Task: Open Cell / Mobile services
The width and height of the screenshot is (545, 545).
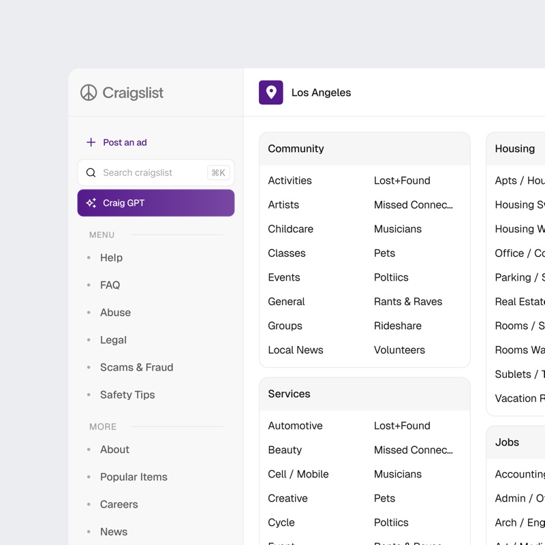Action: (x=298, y=474)
